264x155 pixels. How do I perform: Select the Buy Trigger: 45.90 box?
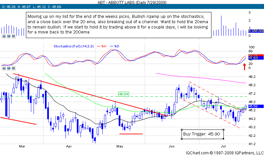pos(202,134)
